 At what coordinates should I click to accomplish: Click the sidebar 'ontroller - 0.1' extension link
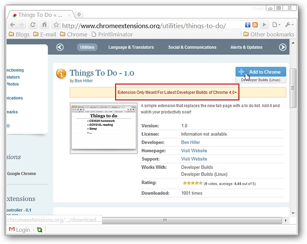coord(19,210)
